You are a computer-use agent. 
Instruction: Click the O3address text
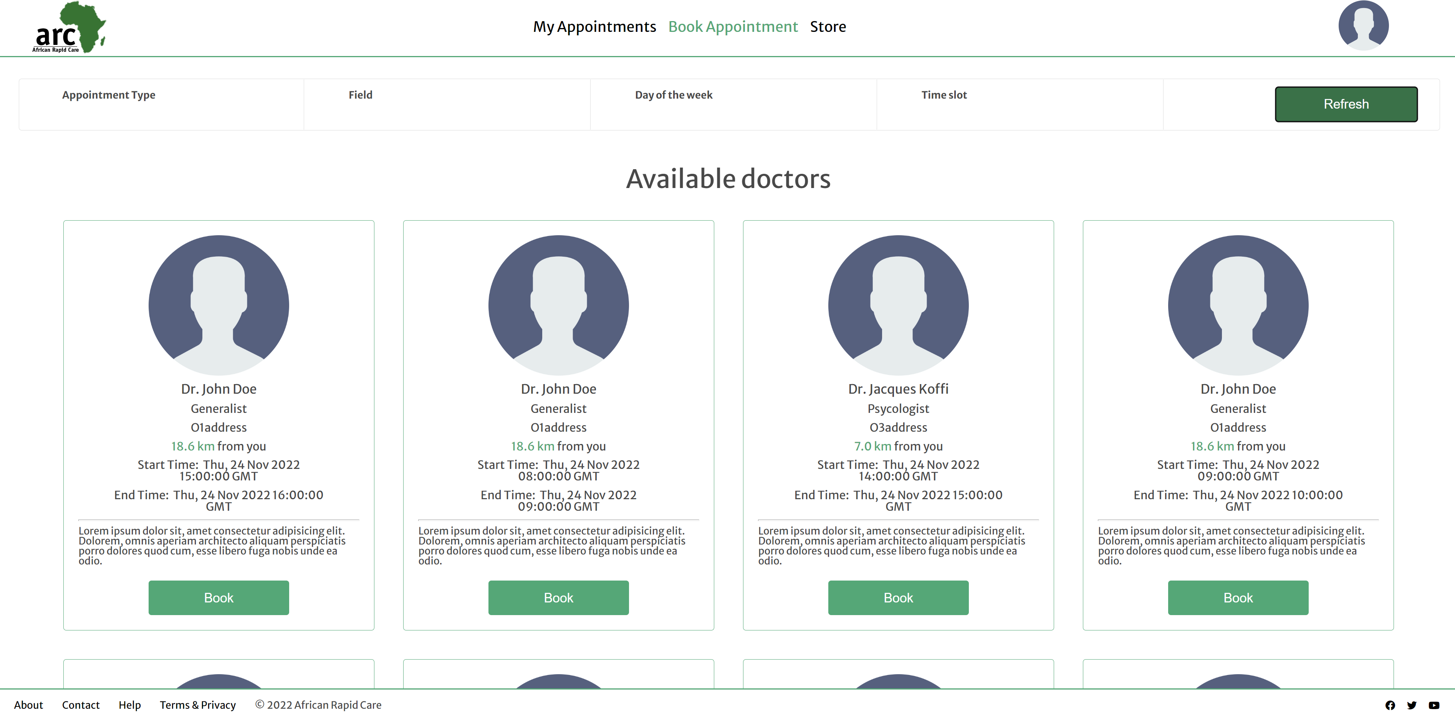[898, 427]
